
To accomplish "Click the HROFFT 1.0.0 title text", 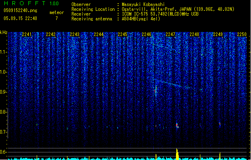I will [31, 3].
